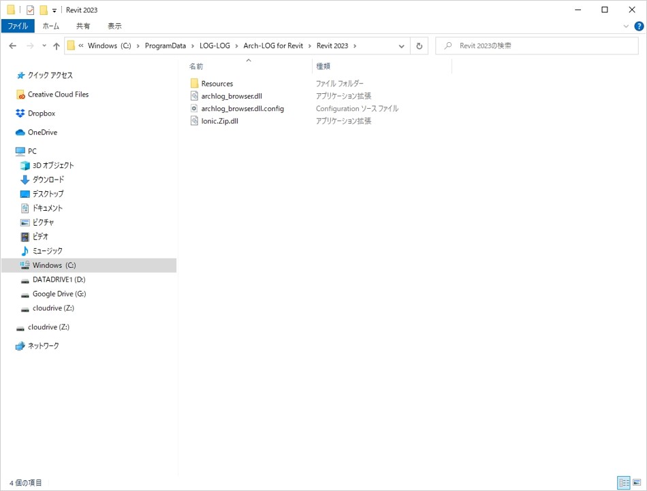Go up one folder level arrow

pos(57,46)
